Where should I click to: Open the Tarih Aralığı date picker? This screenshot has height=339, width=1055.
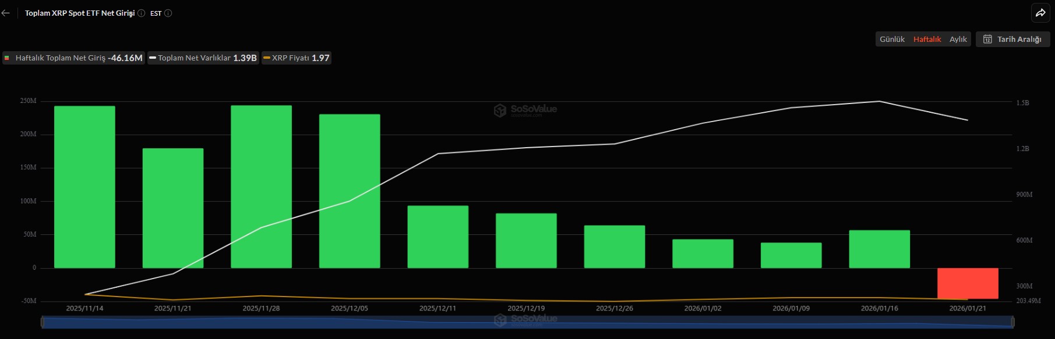(x=1013, y=39)
